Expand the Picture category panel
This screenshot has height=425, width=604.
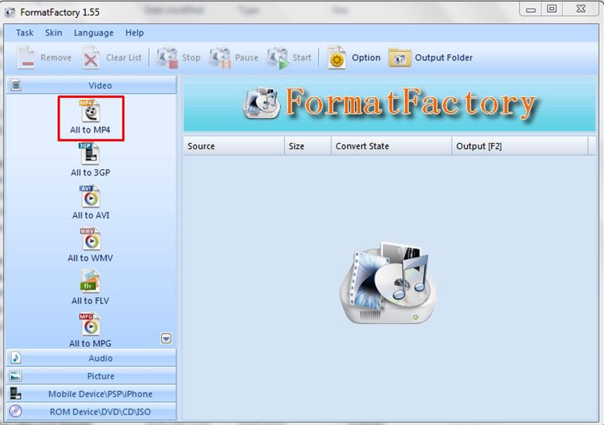click(x=91, y=376)
